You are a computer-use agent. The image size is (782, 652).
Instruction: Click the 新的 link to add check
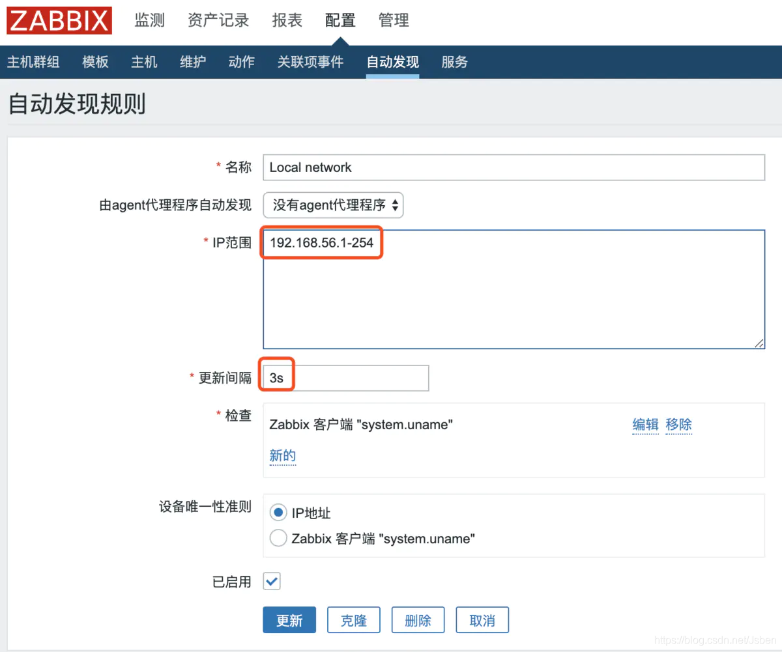pos(283,455)
